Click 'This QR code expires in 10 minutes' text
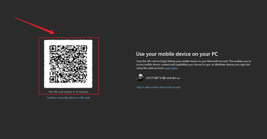 [68, 92]
